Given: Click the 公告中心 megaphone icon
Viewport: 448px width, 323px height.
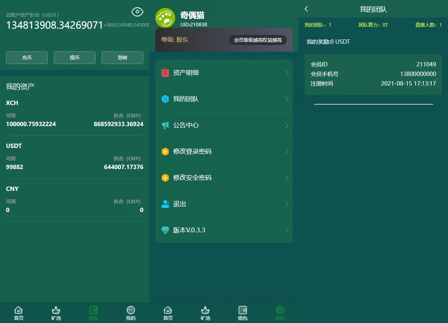Looking at the screenshot, I should (165, 125).
